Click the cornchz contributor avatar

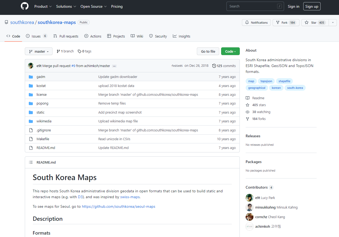249,217
